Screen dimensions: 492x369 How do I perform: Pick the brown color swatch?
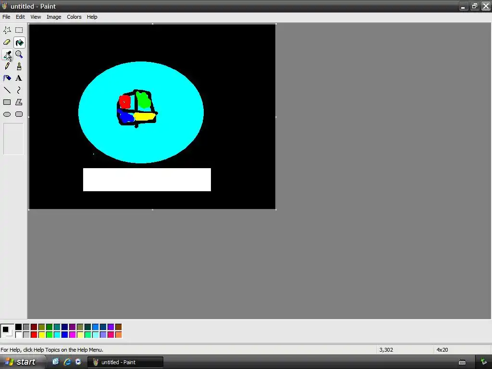(x=118, y=327)
